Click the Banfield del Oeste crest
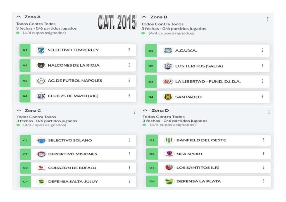Image resolution: width=286 pixels, height=202 pixels. click(169, 140)
